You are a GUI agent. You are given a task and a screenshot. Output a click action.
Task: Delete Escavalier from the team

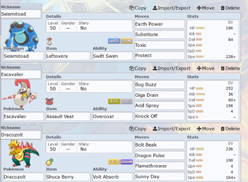tap(230, 68)
